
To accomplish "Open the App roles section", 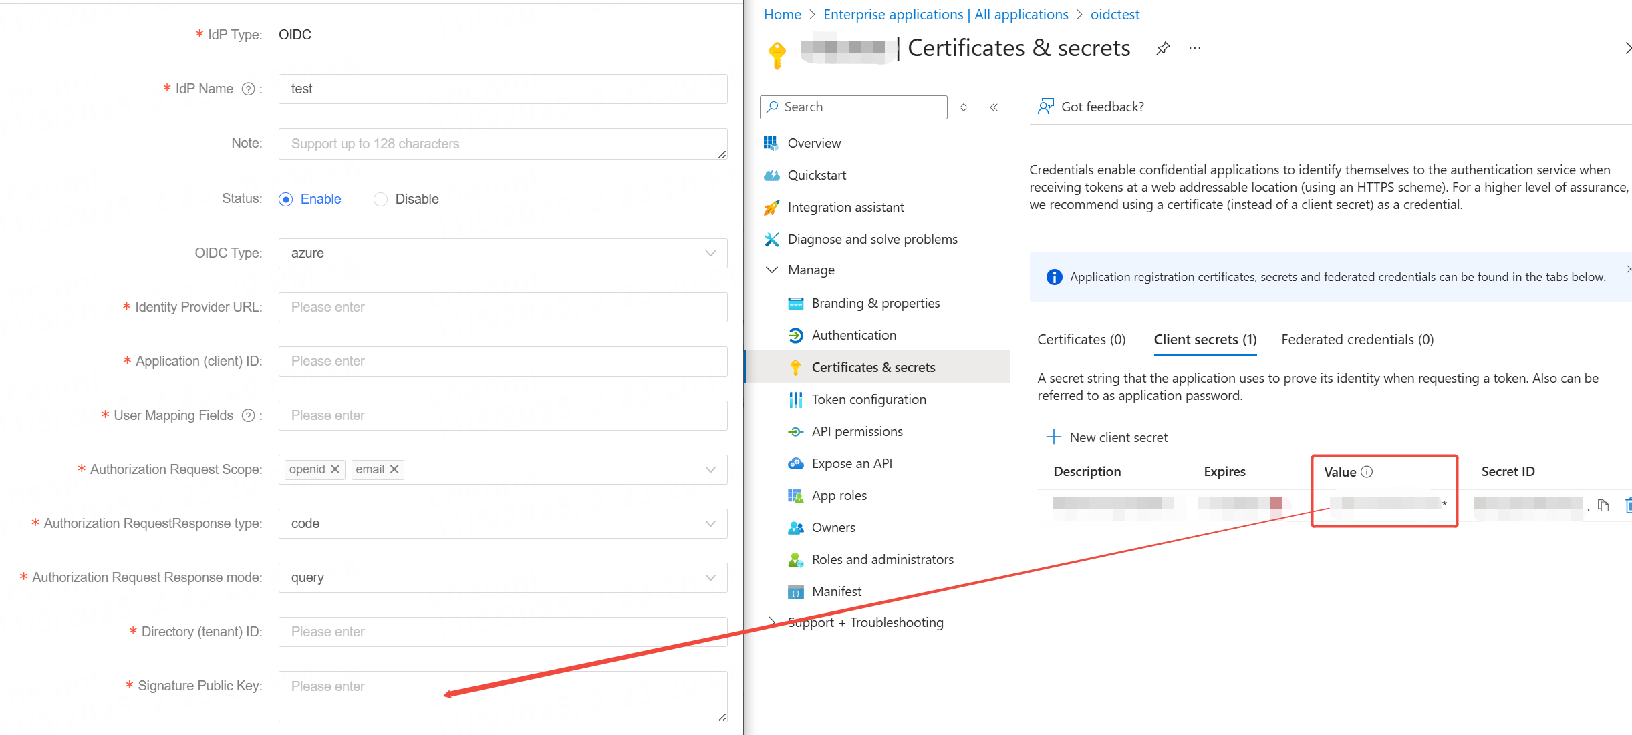I will coord(839,495).
